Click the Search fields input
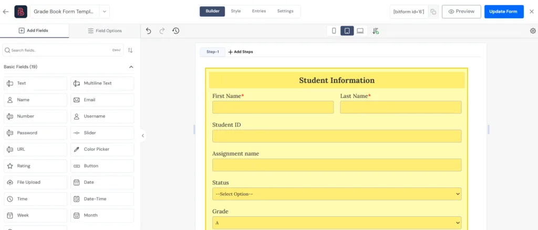The height and width of the screenshot is (230, 538). coord(63,50)
